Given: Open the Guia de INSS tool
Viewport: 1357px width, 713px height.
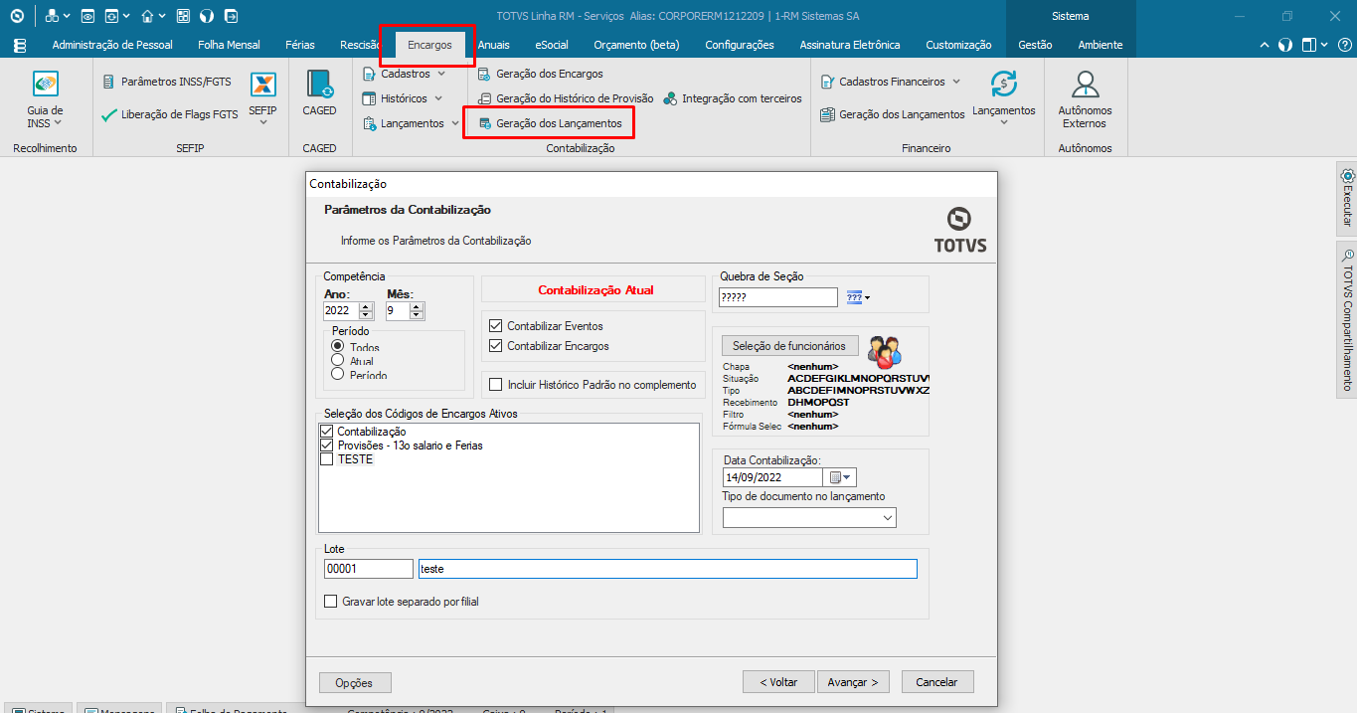Looking at the screenshot, I should (45, 99).
